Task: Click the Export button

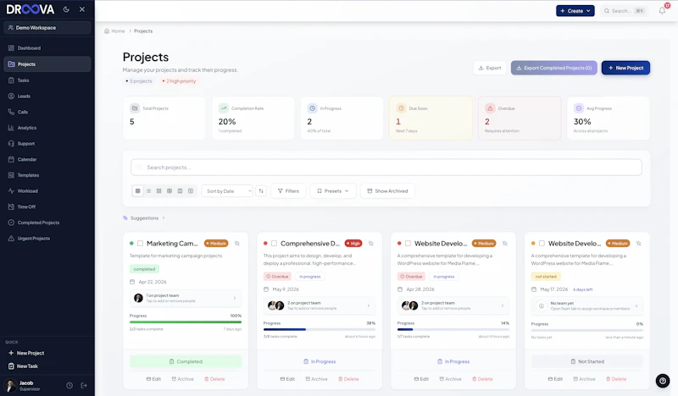Action: click(490, 68)
